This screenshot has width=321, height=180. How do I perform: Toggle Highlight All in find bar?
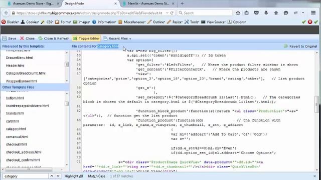pos(74,176)
